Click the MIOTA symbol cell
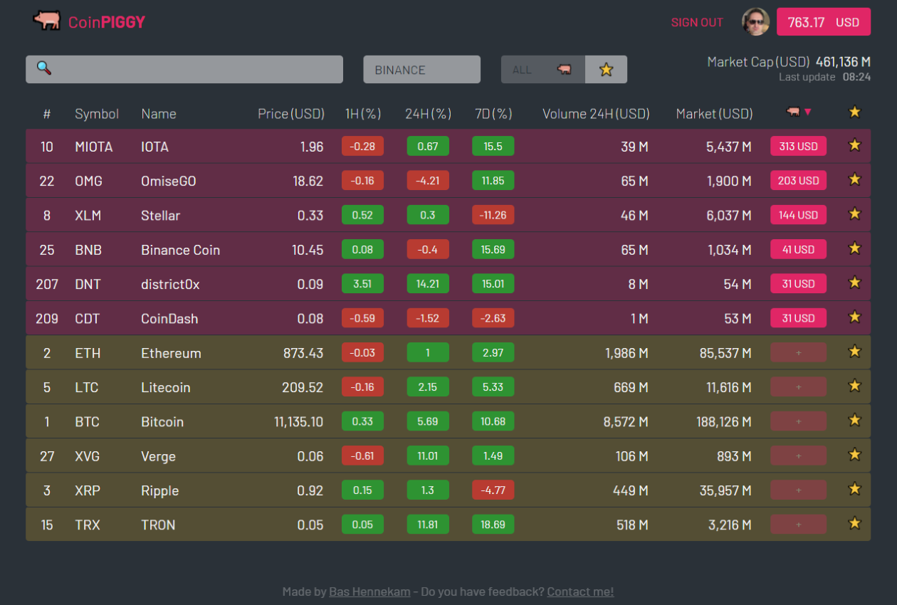The width and height of the screenshot is (897, 605). point(94,147)
